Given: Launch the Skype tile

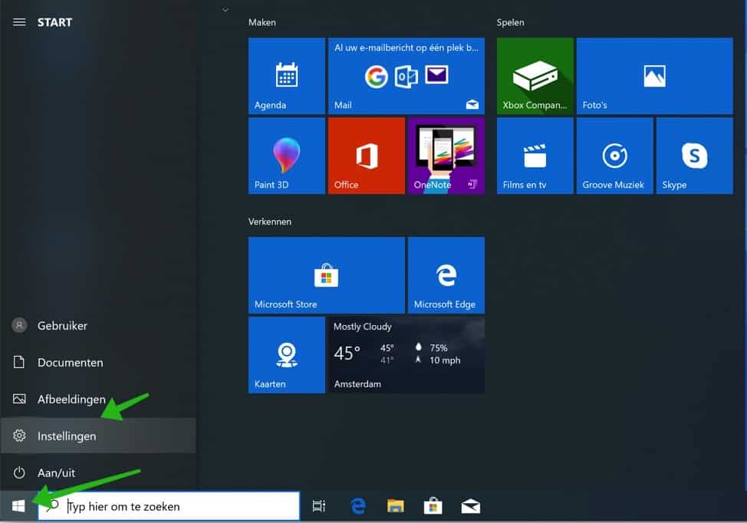Looking at the screenshot, I should pyautogui.click(x=695, y=156).
